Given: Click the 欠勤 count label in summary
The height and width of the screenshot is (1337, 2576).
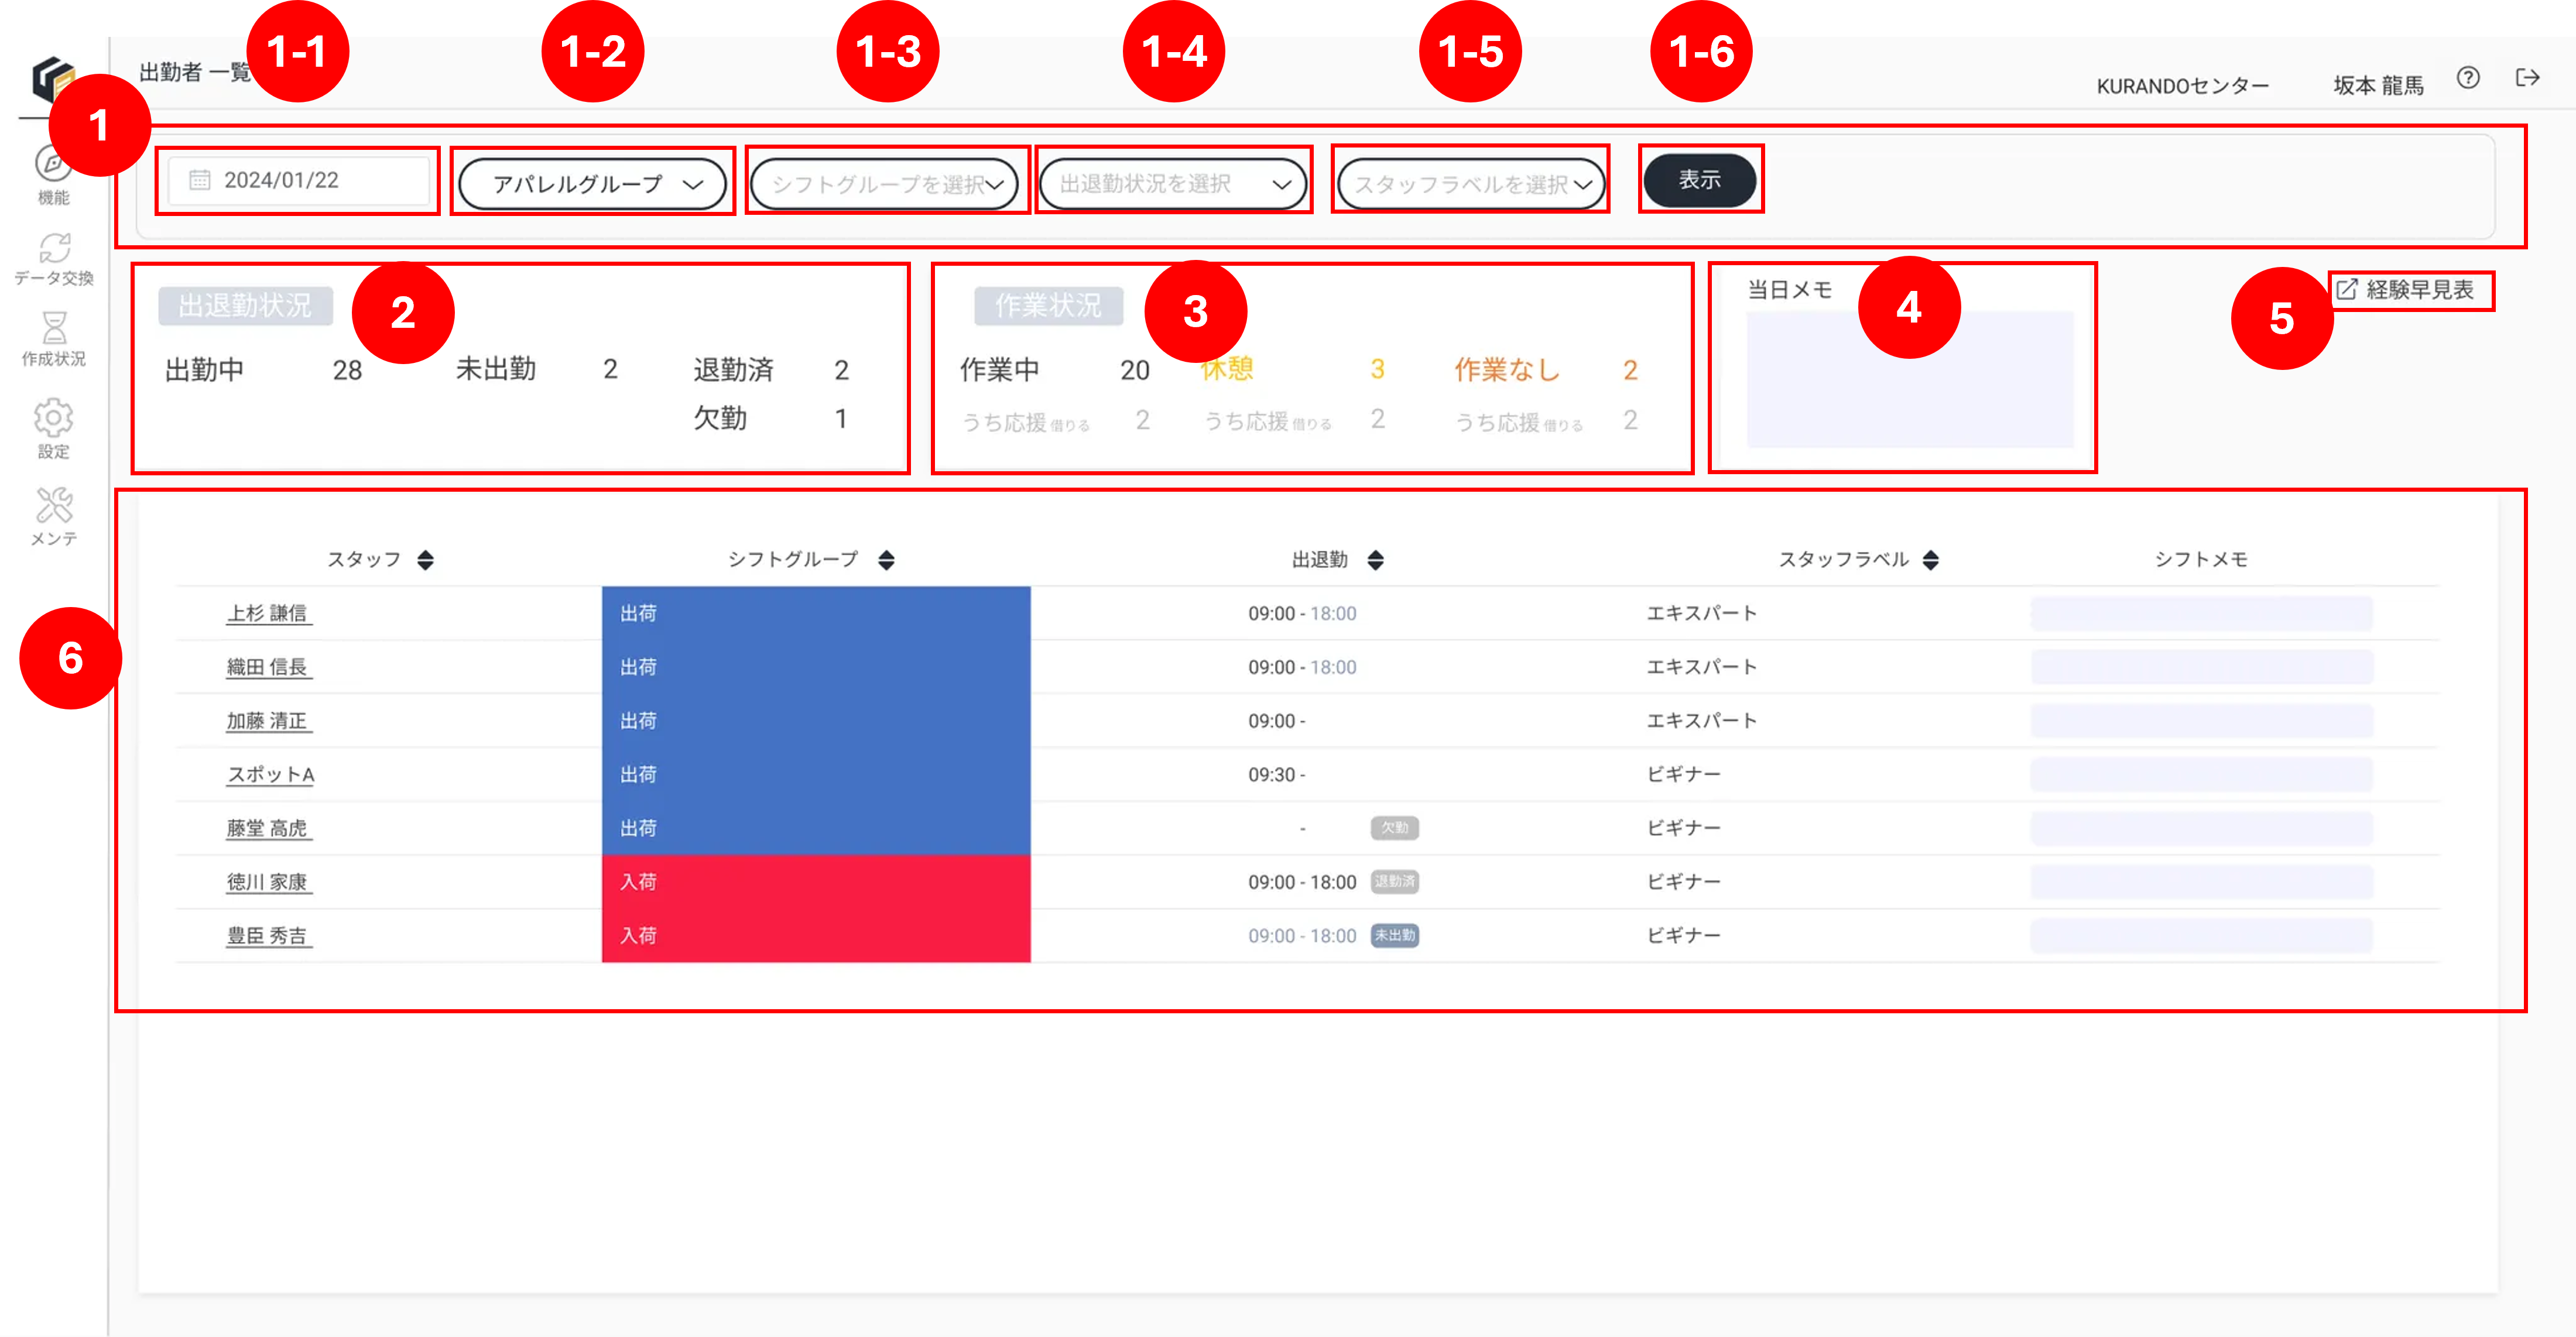Looking at the screenshot, I should click(x=720, y=418).
